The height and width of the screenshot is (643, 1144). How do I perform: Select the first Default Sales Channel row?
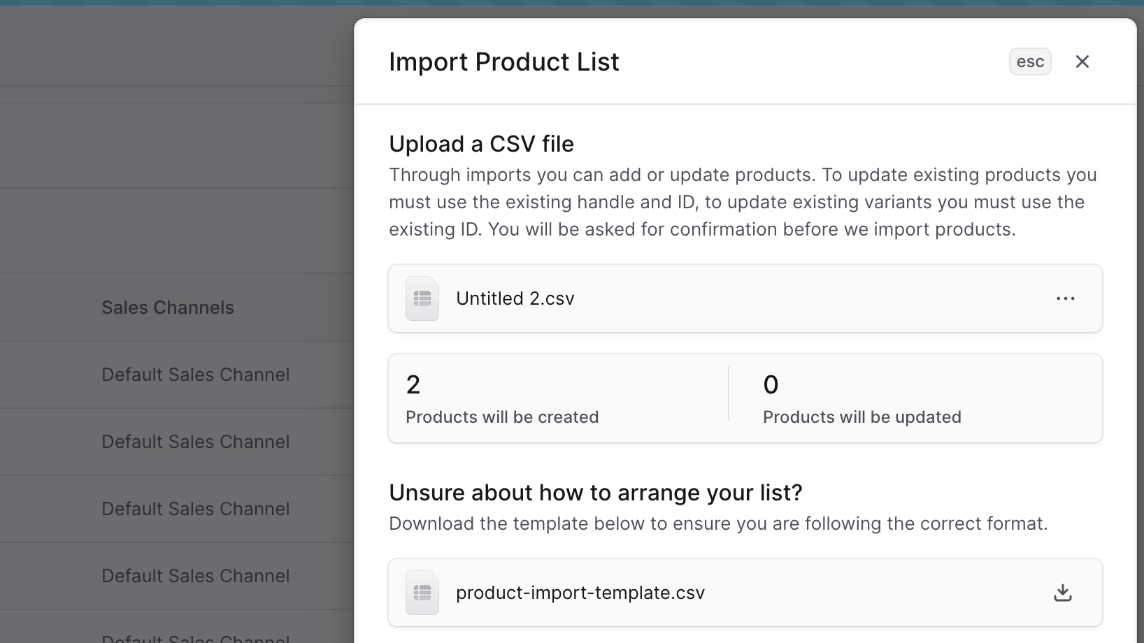pos(196,375)
